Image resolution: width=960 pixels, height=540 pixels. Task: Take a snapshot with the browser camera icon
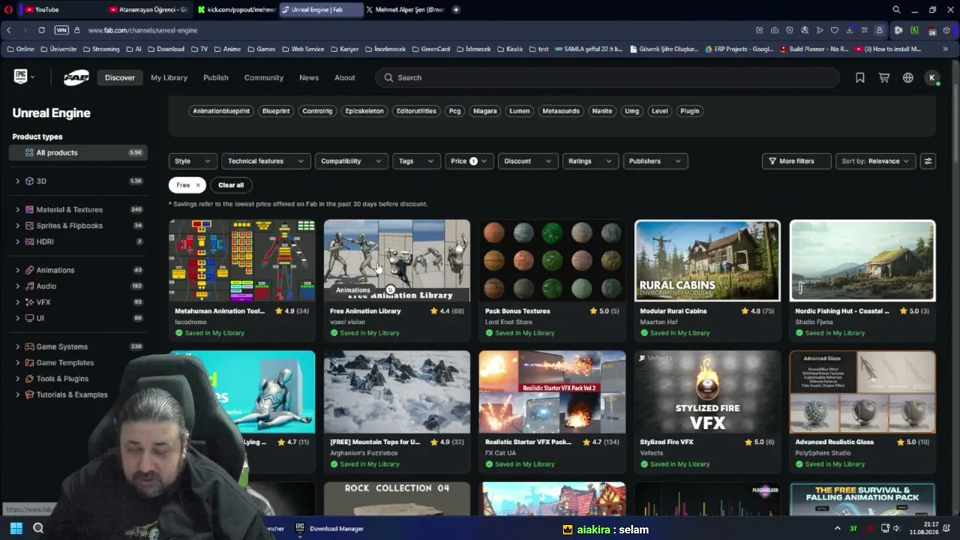tap(775, 30)
